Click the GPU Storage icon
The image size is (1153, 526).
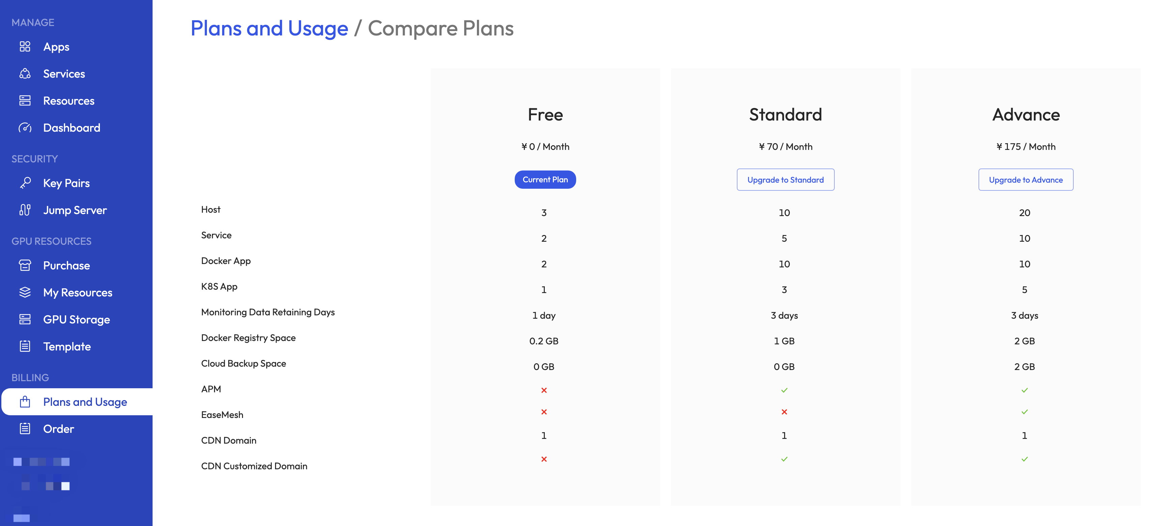click(x=25, y=320)
